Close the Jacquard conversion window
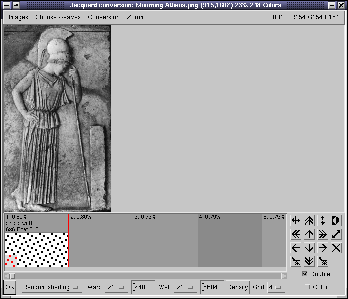This screenshot has height=299, width=348. click(x=341, y=5)
